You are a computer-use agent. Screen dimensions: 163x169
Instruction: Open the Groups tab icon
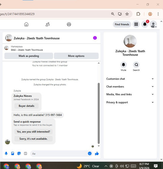[x=69, y=24]
